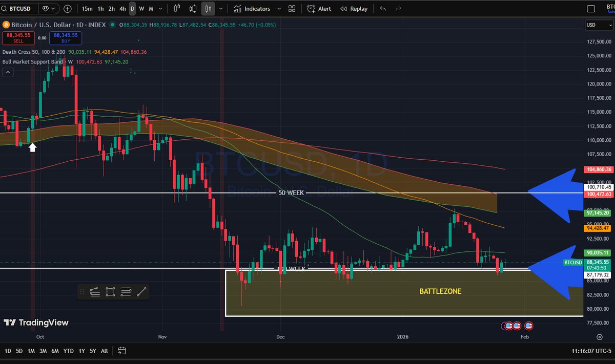Undo the last chart action
This screenshot has height=364, width=615.
coord(383,9)
